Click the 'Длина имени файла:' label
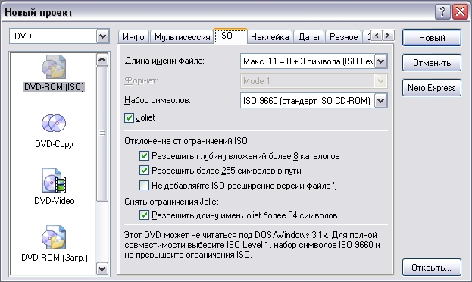The width and height of the screenshot is (472, 282). [164, 61]
